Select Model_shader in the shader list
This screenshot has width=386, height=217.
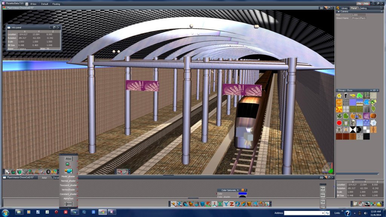point(68,176)
